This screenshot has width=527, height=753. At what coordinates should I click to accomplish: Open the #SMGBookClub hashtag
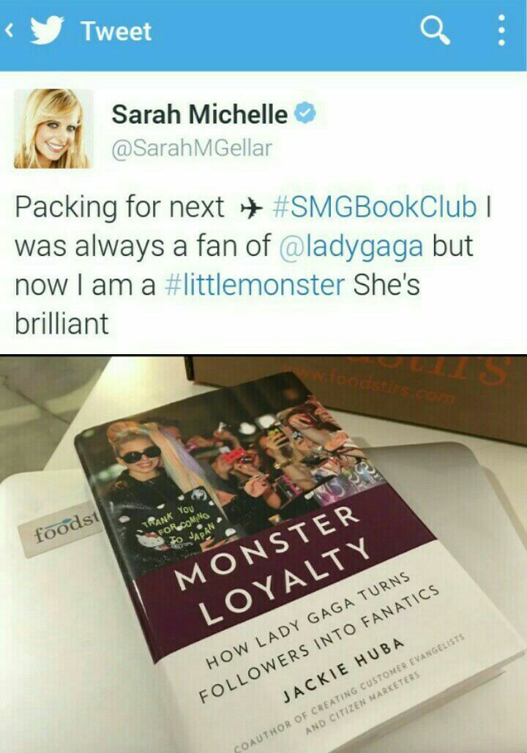(x=375, y=207)
